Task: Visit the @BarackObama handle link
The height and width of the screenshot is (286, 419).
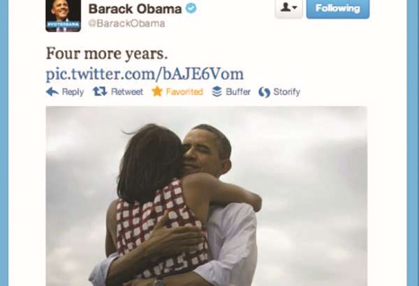Action: [x=126, y=24]
